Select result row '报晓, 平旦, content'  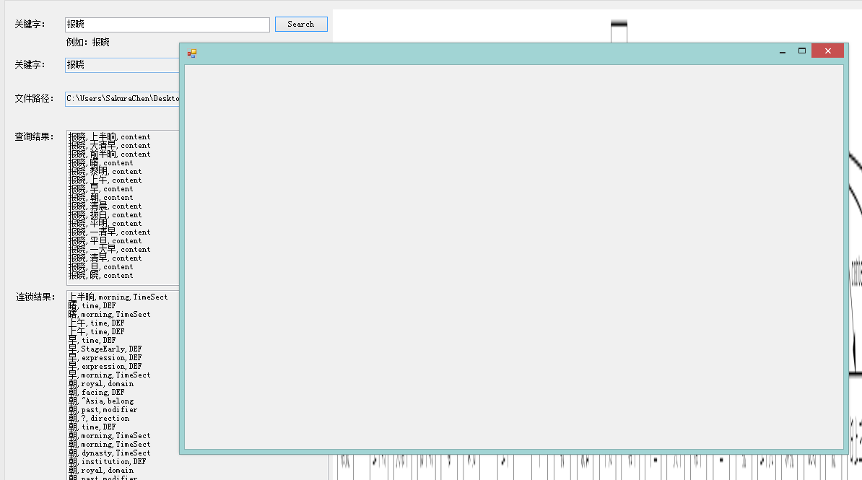click(105, 241)
